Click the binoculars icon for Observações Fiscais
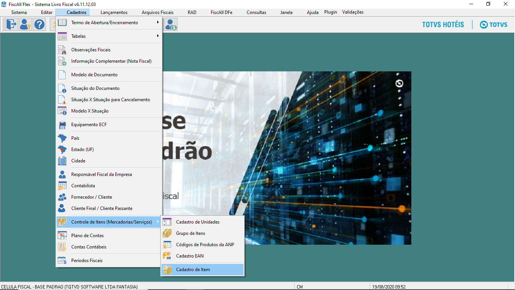Image resolution: width=515 pixels, height=290 pixels. pyautogui.click(x=62, y=50)
